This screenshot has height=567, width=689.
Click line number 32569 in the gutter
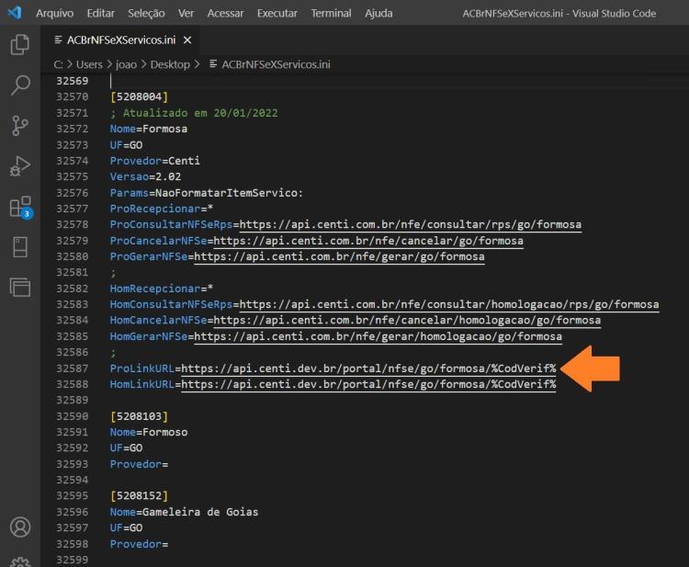(72, 81)
